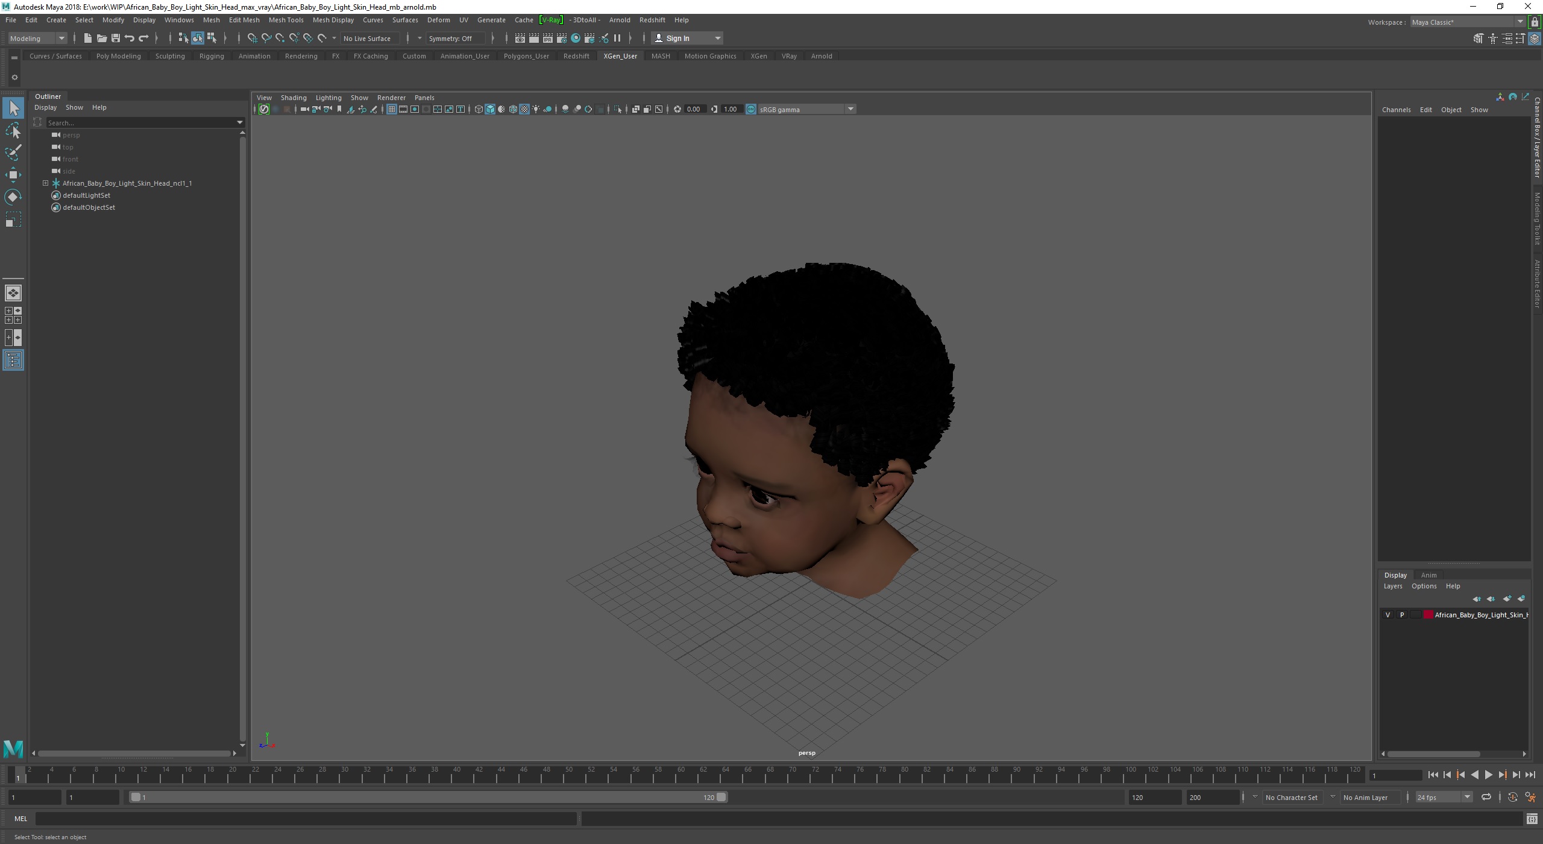Toggle layer playback P box
1543x844 pixels.
1402,615
